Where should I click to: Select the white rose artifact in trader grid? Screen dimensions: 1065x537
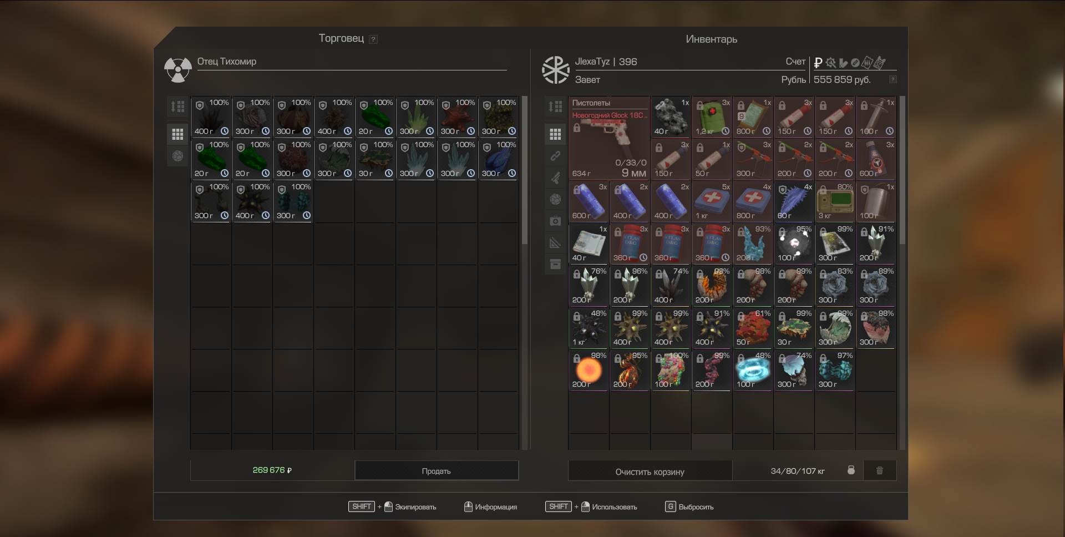click(x=252, y=117)
